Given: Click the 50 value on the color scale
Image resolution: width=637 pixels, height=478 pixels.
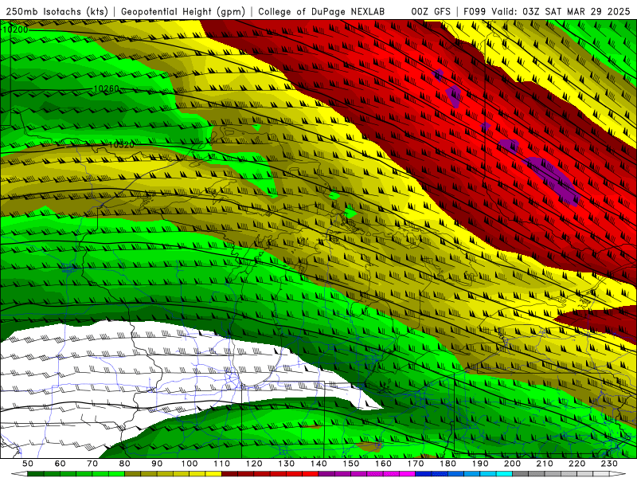Looking at the screenshot, I should point(28,464).
